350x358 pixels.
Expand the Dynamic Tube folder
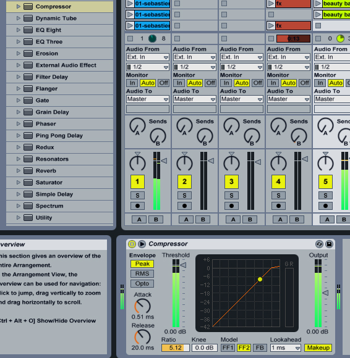click(19, 19)
